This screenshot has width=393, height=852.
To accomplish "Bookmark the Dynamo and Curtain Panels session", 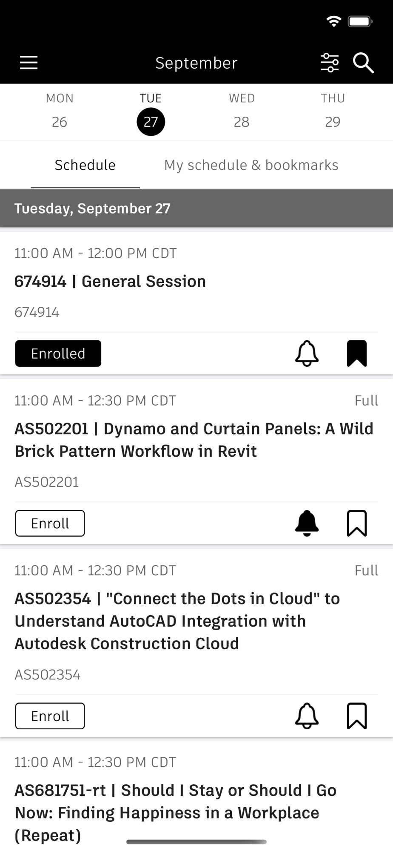I will 357,523.
